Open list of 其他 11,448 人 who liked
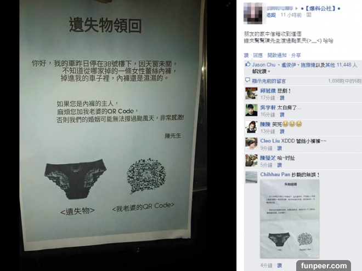This screenshot has width=362, height=271. click(341, 65)
